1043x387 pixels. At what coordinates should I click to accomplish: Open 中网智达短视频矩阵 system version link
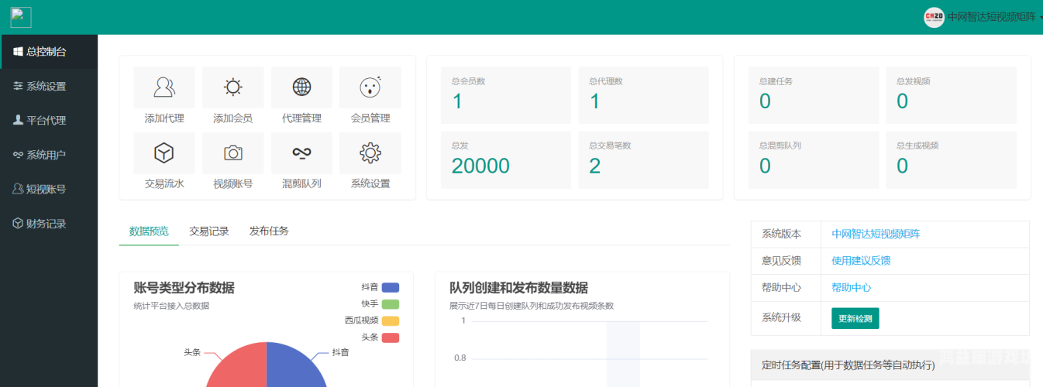coord(876,234)
